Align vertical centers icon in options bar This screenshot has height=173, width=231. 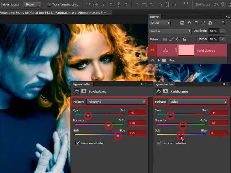[x=96, y=5]
